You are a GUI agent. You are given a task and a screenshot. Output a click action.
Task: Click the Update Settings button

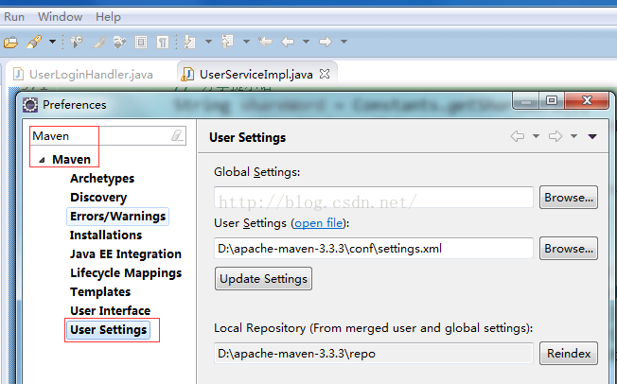(x=263, y=279)
